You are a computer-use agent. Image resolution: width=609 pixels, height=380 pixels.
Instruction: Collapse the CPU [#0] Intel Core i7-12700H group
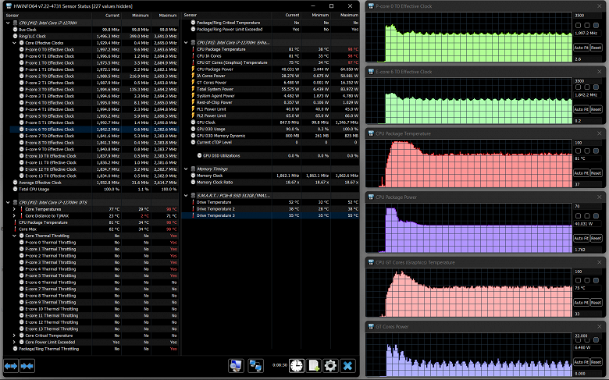click(x=6, y=23)
